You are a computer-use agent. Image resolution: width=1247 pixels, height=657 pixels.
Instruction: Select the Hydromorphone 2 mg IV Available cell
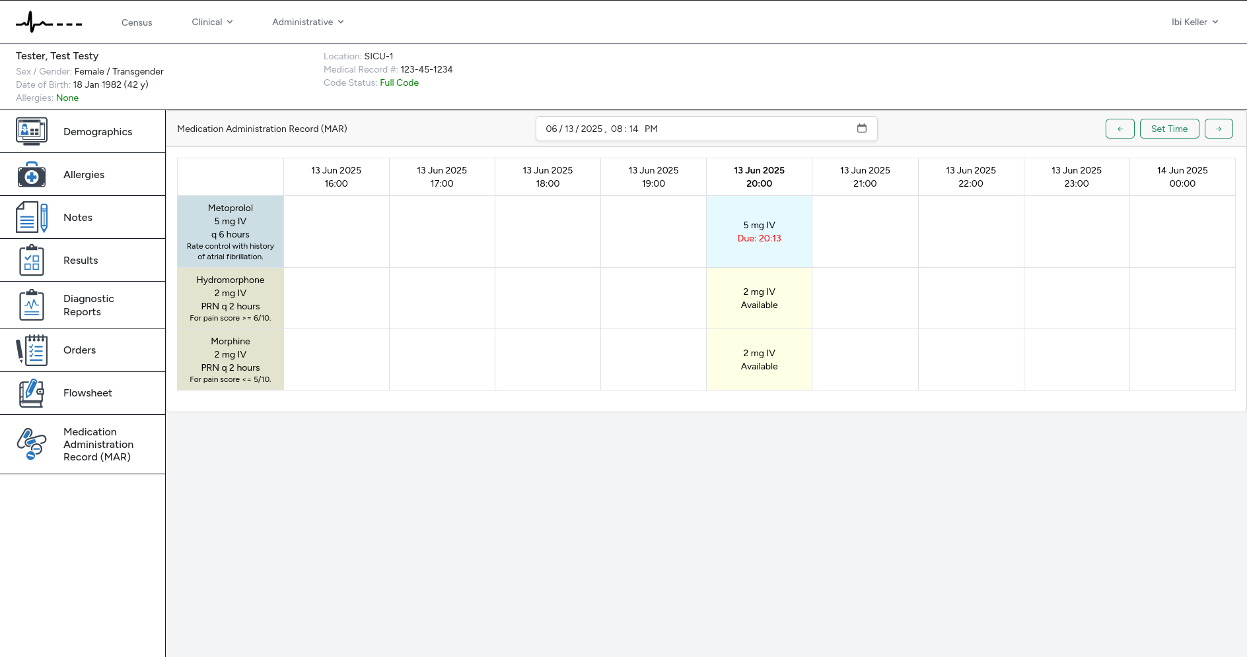pyautogui.click(x=759, y=298)
